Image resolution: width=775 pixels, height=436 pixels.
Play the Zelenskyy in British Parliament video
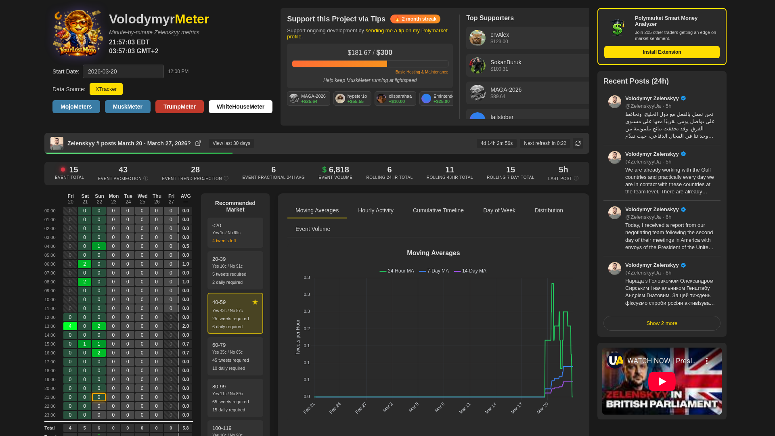tap(662, 381)
